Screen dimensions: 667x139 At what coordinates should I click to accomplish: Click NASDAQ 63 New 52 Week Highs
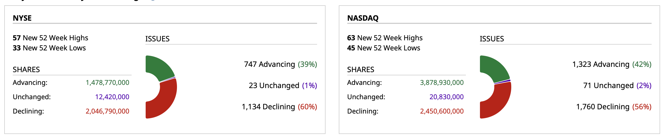(385, 38)
